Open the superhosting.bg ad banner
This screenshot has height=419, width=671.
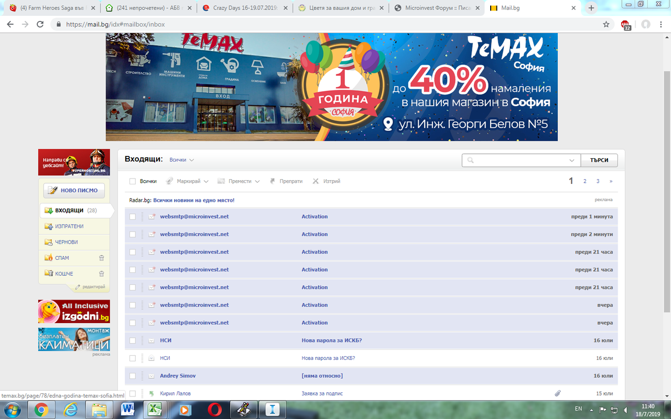74,162
